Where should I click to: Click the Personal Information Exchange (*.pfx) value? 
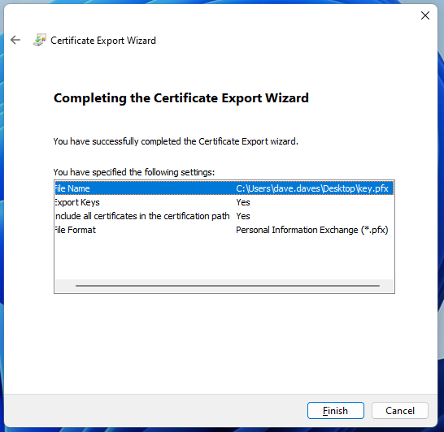point(312,230)
